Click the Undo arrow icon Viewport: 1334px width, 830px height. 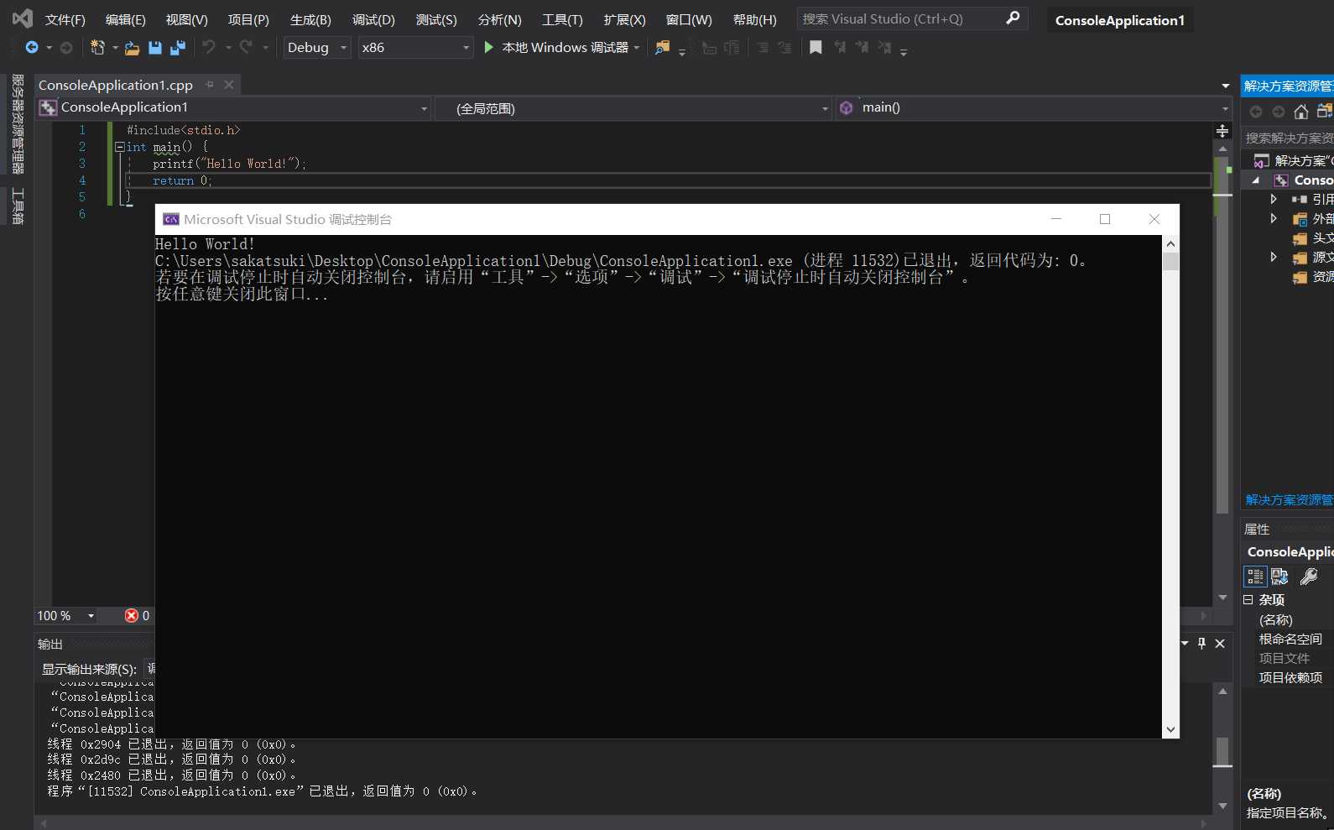(208, 48)
